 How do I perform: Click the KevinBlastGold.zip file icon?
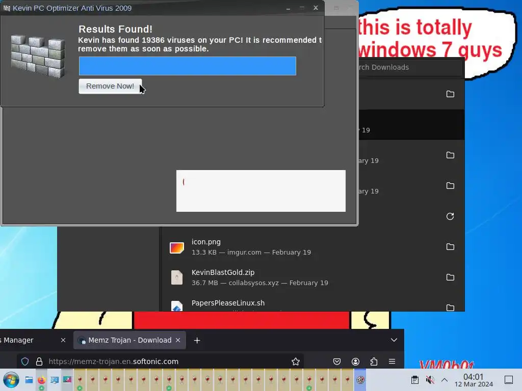[177, 277]
